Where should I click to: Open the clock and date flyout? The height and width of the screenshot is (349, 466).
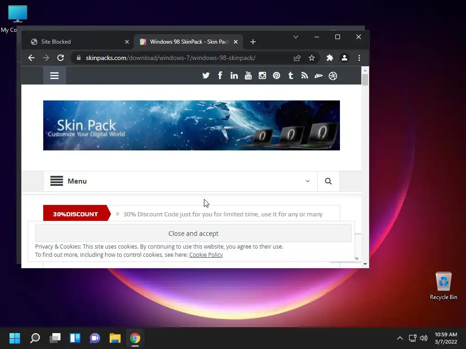[446, 338]
